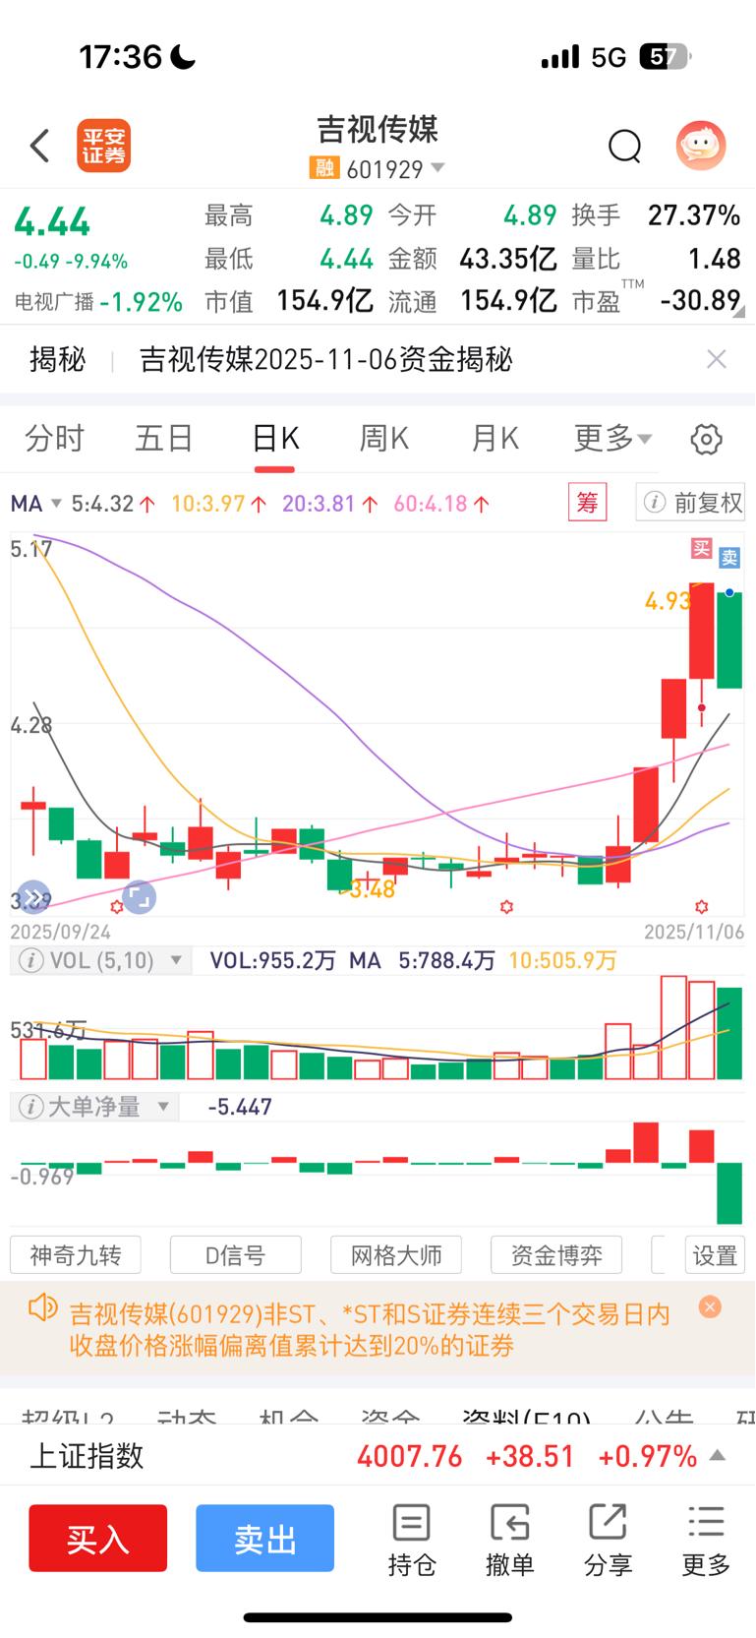Screen dimensions: 756x1638
Task: Read the 吉视传媒 abnormal fluctuation notice
Action: (370, 1329)
